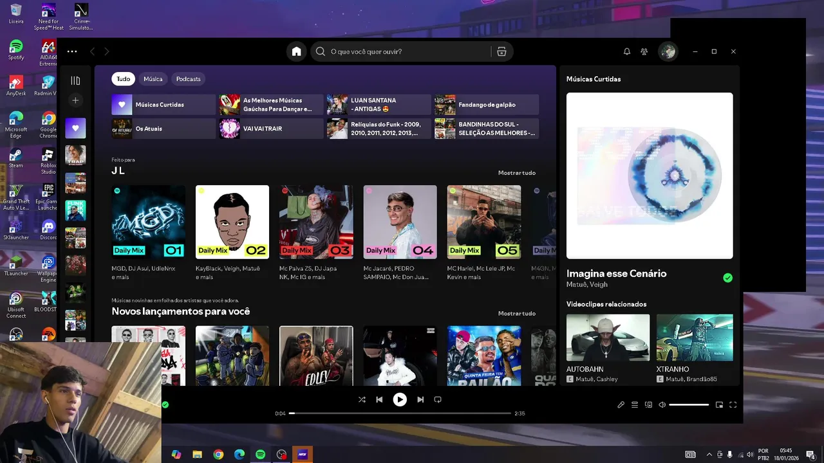Open Spotify from the Windows taskbar
This screenshot has height=463, width=824.
click(260, 454)
